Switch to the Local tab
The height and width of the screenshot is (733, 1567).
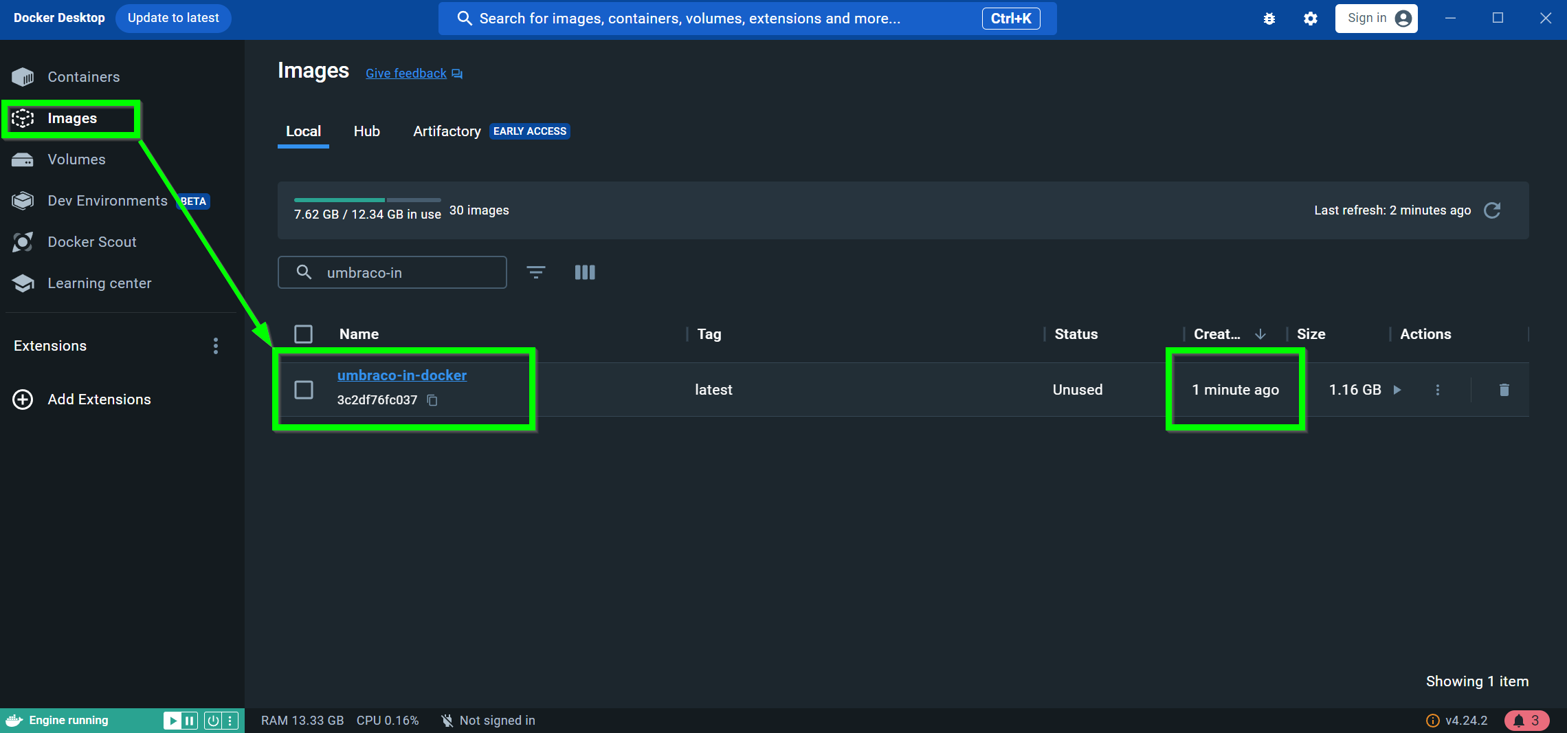click(x=303, y=131)
